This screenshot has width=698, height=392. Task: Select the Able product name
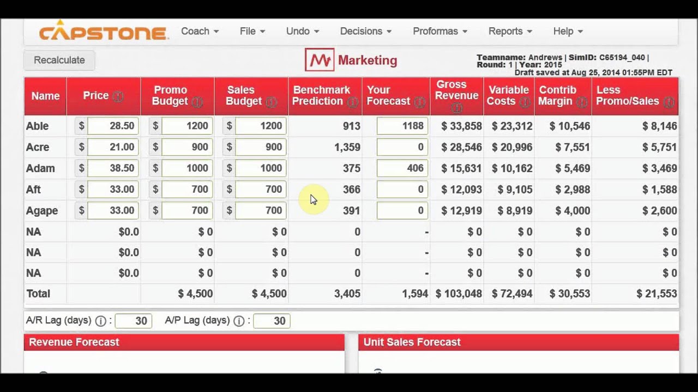[38, 126]
